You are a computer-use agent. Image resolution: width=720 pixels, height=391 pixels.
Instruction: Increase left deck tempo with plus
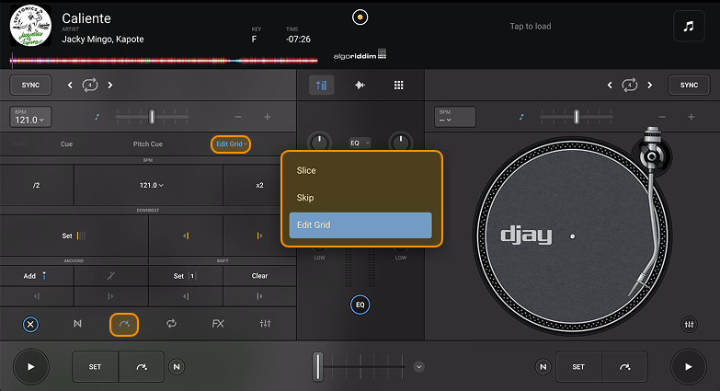pyautogui.click(x=268, y=117)
